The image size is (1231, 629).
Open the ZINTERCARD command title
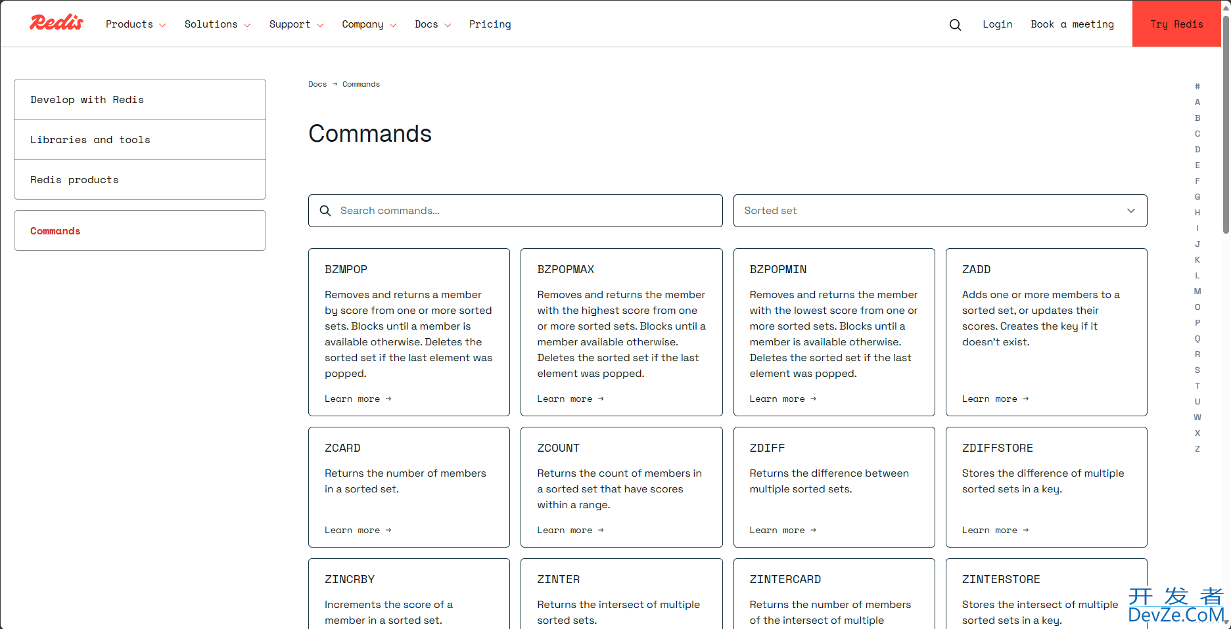tap(785, 579)
